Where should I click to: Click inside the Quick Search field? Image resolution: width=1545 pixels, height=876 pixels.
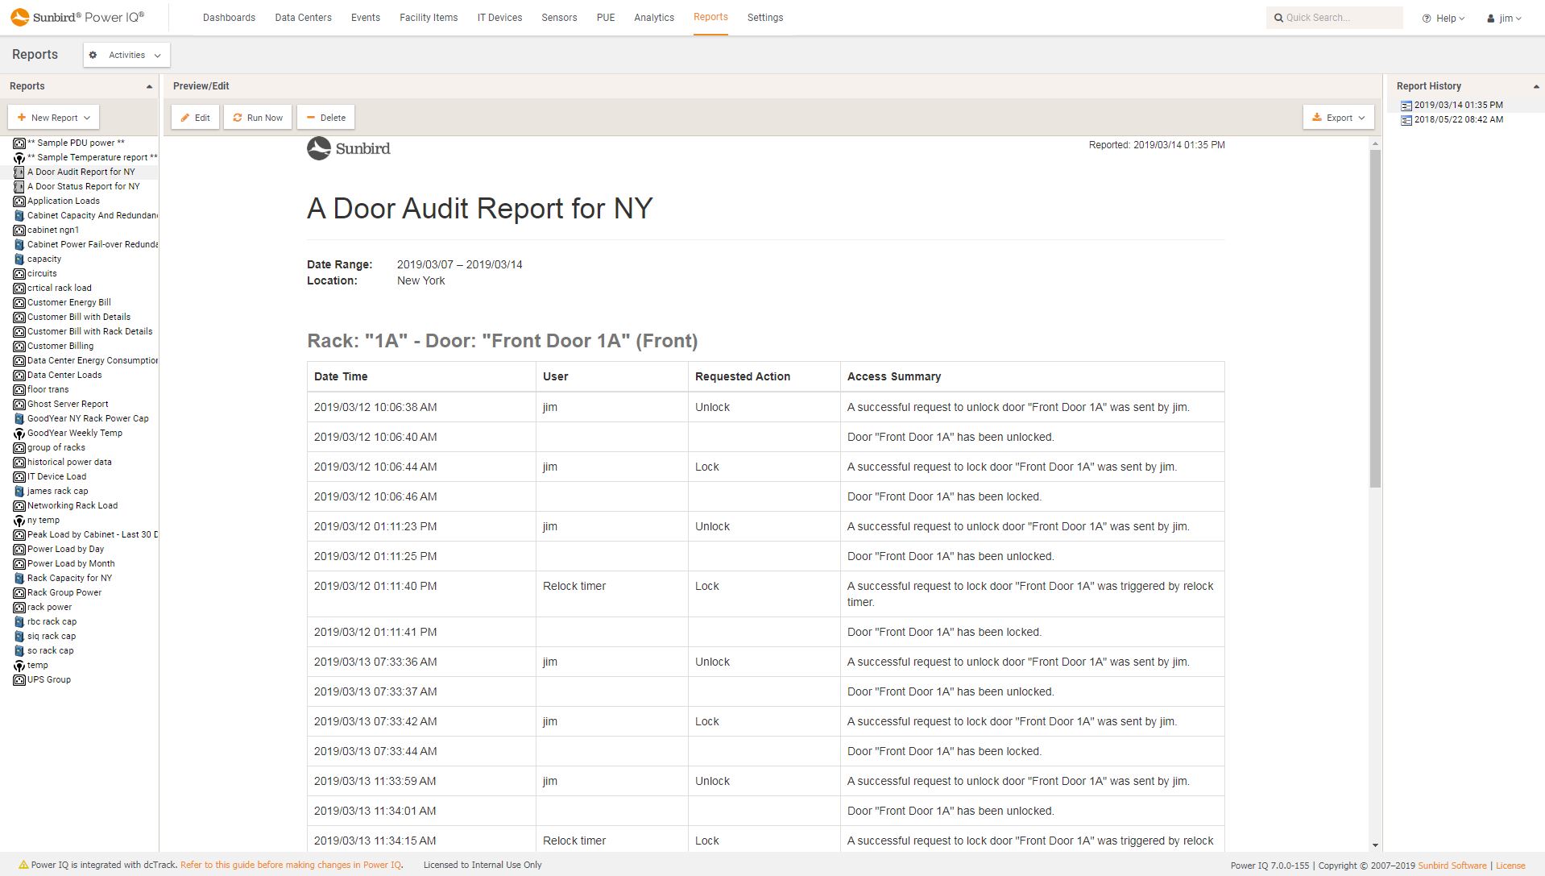tap(1337, 17)
